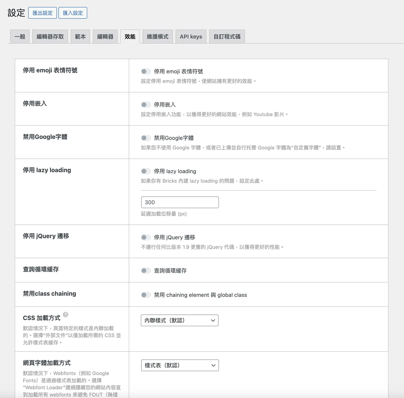
Task: Toggle 禁用 chaining element 與 global class
Action: [146, 295]
